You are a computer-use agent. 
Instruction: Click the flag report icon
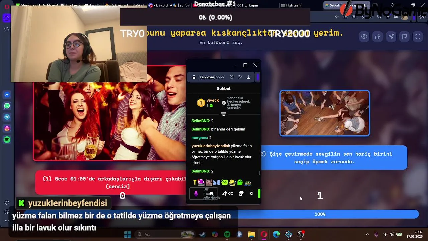404,37
